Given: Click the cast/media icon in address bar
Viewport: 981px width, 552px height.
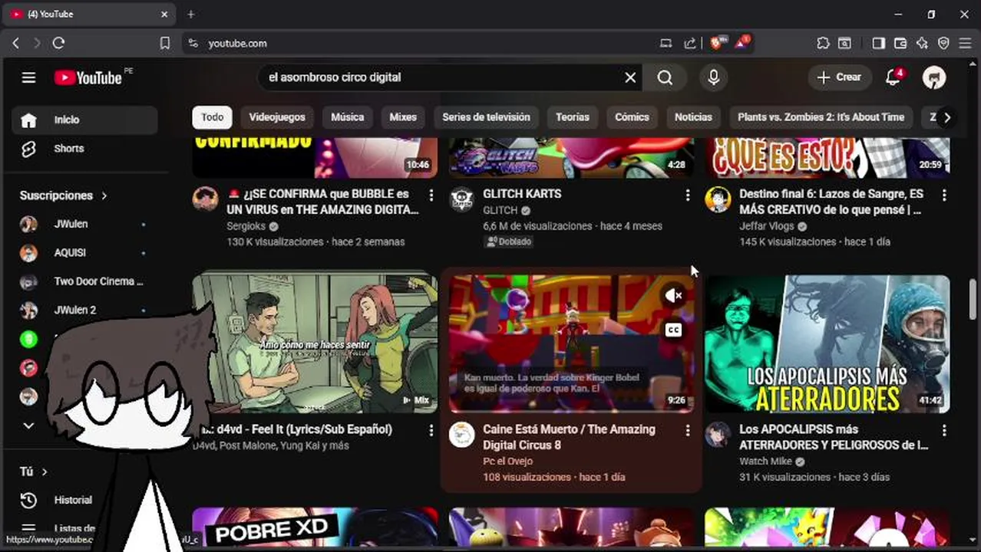Looking at the screenshot, I should point(666,44).
